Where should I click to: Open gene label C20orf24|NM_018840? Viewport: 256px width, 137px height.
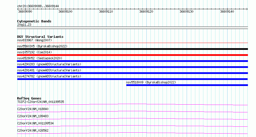click(33, 109)
